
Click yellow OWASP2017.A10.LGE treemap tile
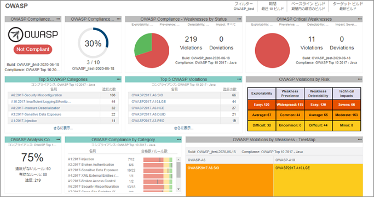point(318,180)
